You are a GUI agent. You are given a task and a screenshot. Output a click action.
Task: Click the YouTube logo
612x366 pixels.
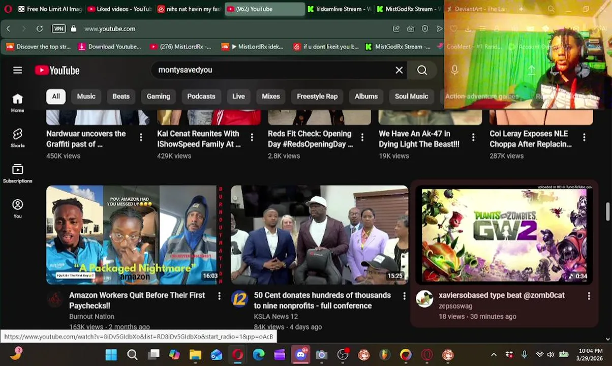pyautogui.click(x=57, y=70)
